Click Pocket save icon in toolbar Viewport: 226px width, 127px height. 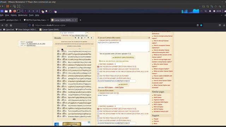coord(220,25)
